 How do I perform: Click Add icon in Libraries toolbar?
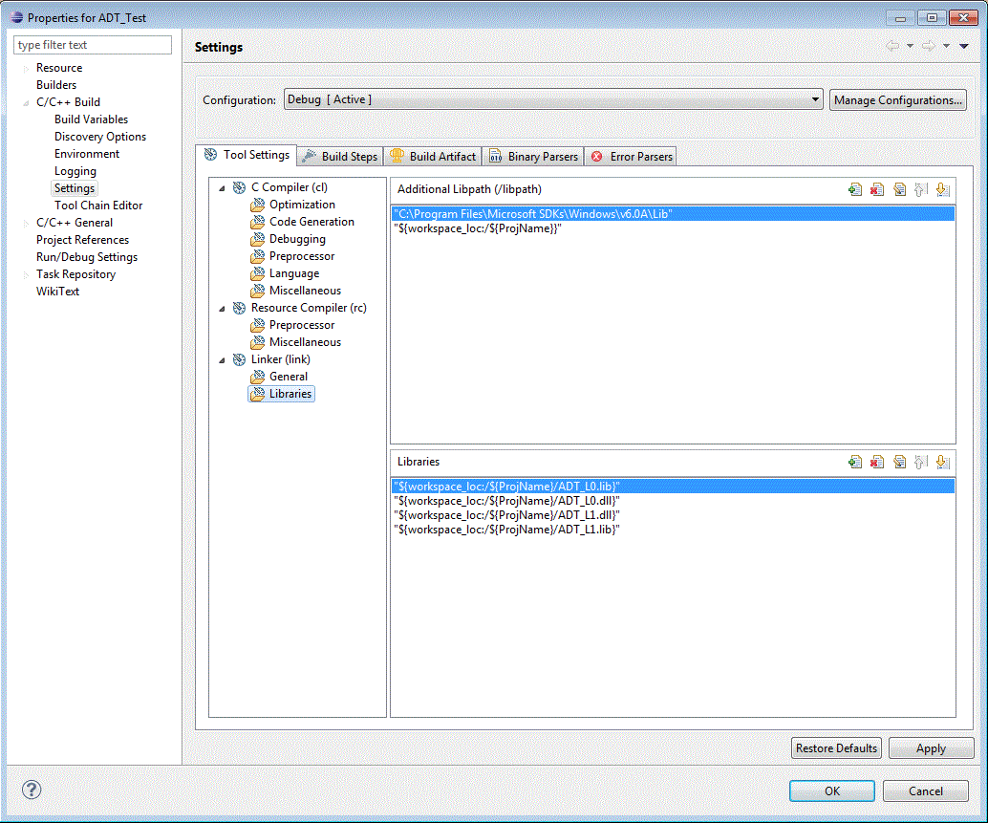854,463
